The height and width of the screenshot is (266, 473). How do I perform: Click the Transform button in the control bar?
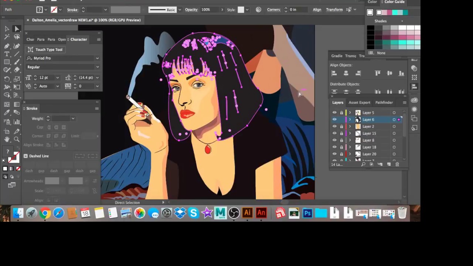334,10
